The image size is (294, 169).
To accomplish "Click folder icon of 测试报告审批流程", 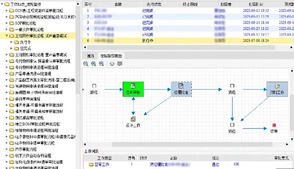I will pyautogui.click(x=12, y=118).
